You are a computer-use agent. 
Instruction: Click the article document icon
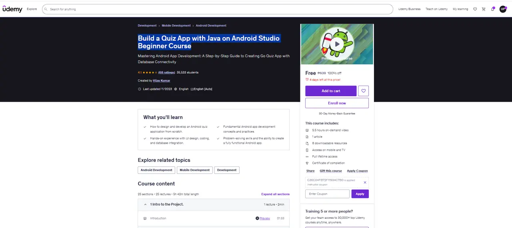point(307,137)
